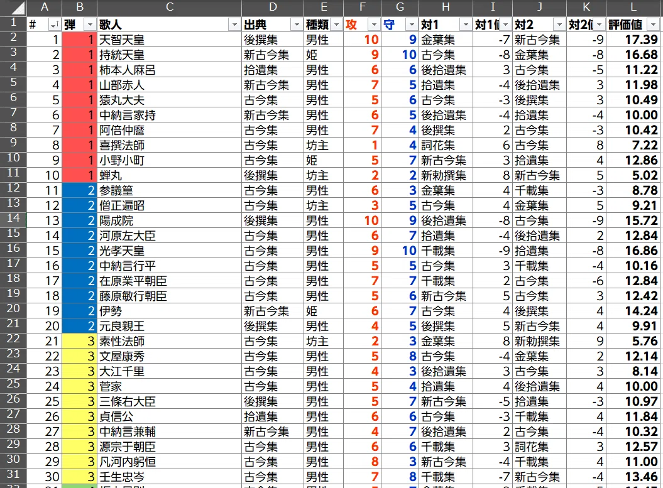Click the cell containing 凡河内躬恒
Screen dimensions: 663x488
click(170, 462)
